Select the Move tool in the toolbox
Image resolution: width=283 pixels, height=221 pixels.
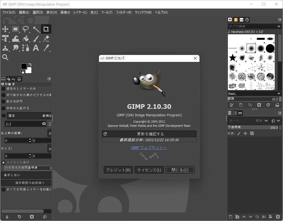coord(5,29)
